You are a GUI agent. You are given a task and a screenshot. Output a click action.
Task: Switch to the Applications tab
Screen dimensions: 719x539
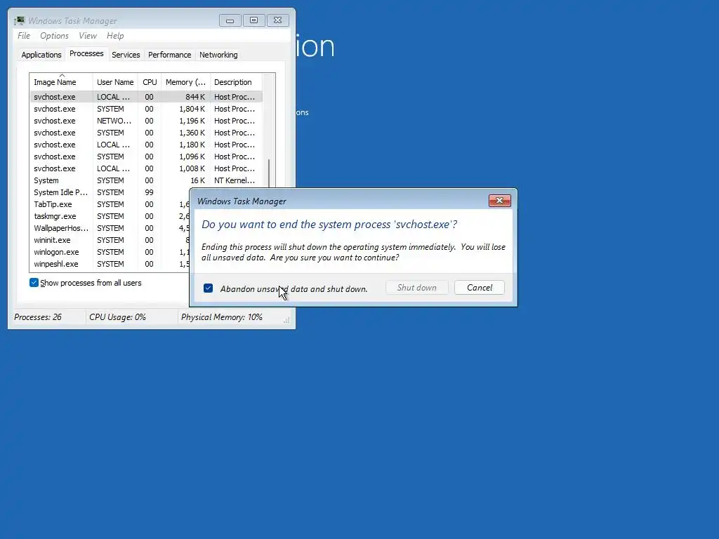tap(41, 55)
